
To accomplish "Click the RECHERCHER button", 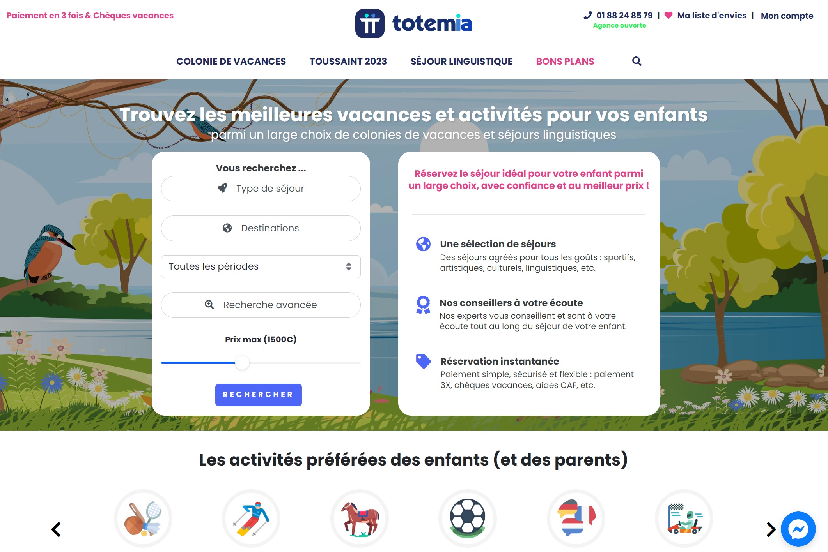I will [x=258, y=394].
